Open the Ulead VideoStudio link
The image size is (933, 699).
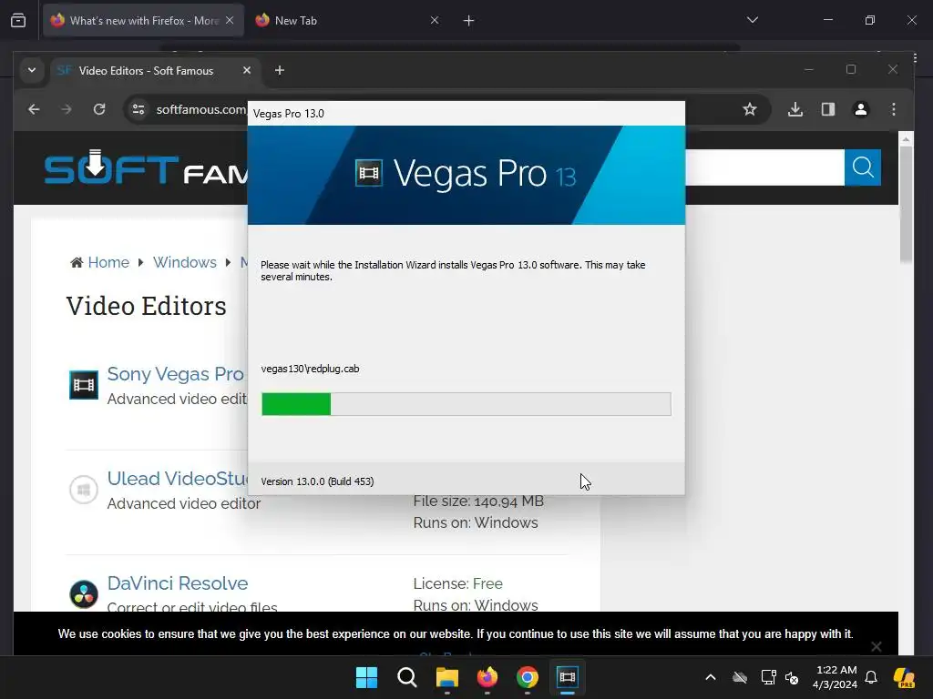pos(178,479)
